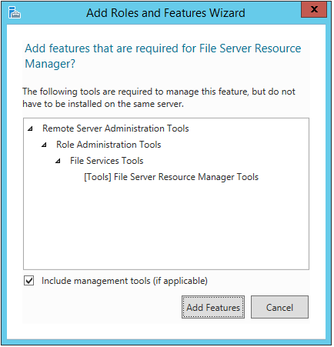The image size is (334, 347).
Task: Select [Tools] File Server Resource Manager Tools
Action: 171,177
